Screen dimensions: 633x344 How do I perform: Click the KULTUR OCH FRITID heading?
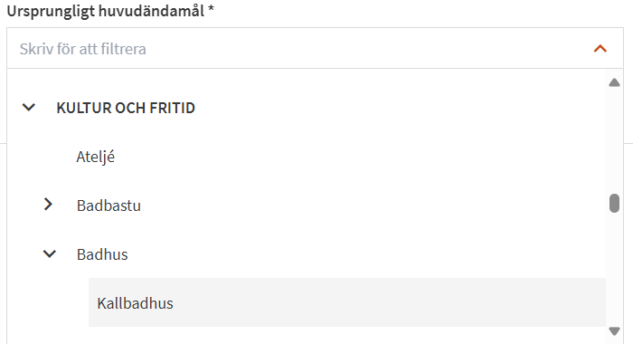[126, 108]
